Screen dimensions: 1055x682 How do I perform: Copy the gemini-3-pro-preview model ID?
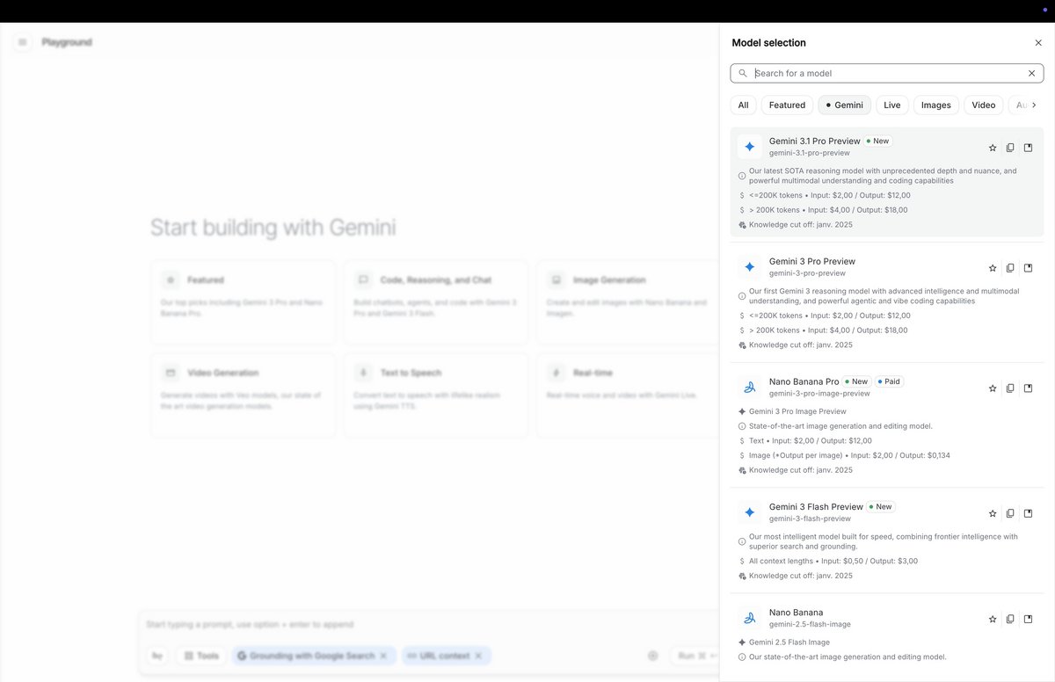[x=1010, y=267]
